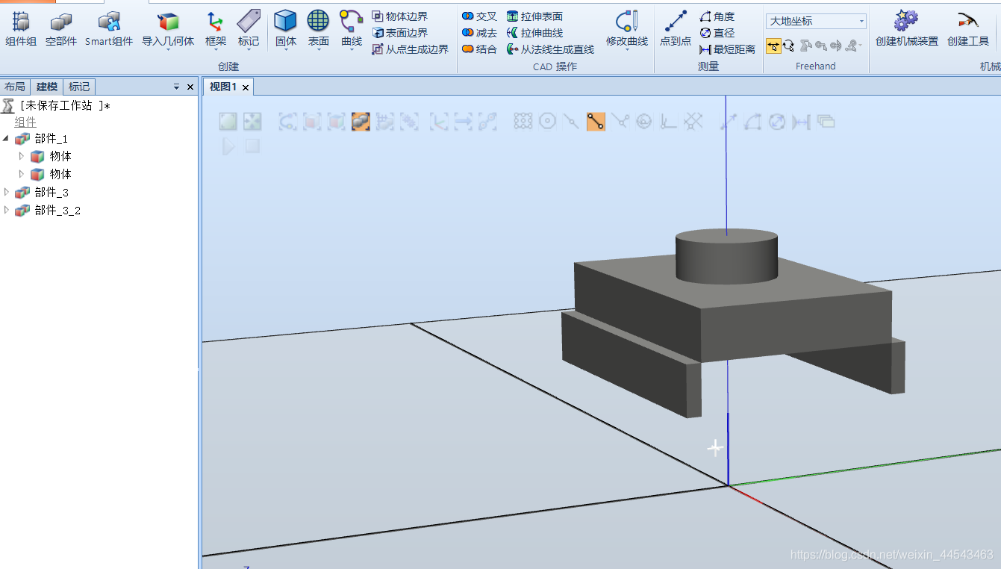Click 拉伸曲线 extrude curve
1001x569 pixels.
pyautogui.click(x=534, y=33)
